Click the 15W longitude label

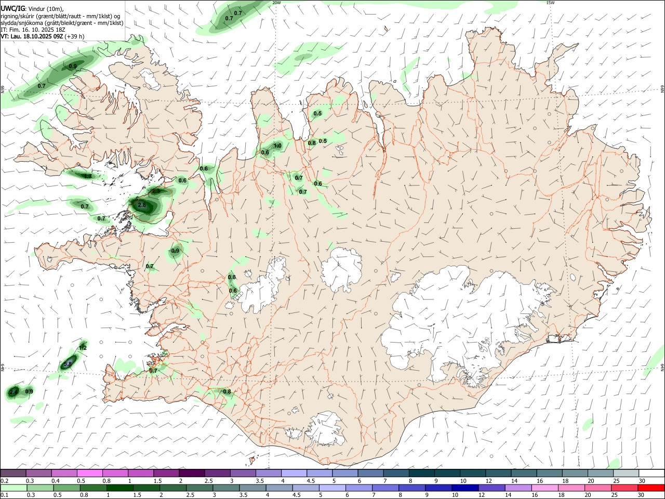[551, 3]
